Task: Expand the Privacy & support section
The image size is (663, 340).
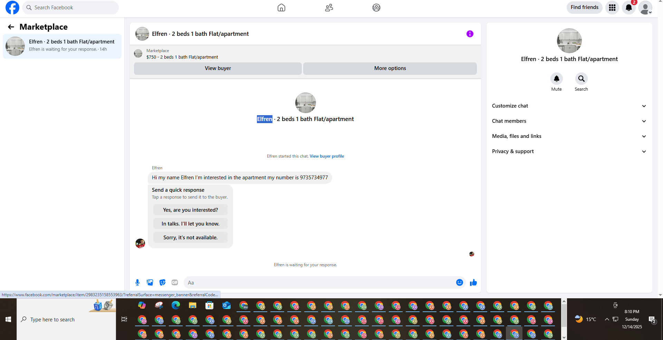Action: coord(569,151)
